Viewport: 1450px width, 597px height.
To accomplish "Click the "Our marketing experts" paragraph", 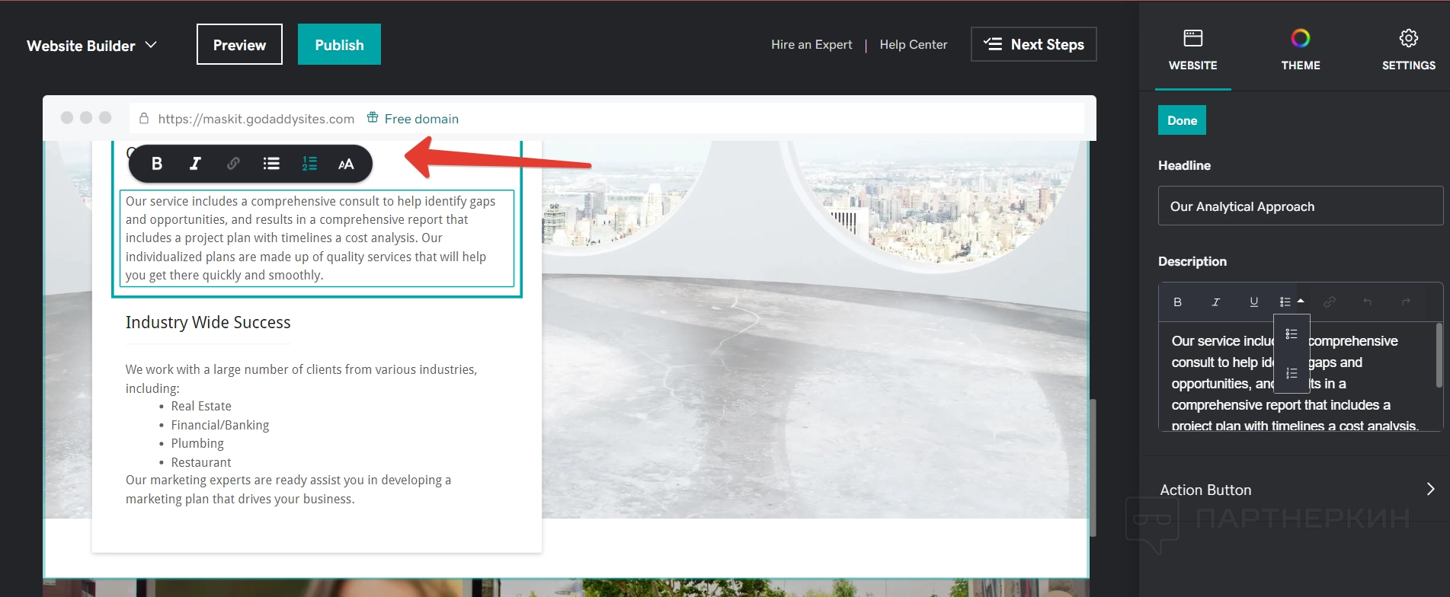I will click(x=288, y=490).
